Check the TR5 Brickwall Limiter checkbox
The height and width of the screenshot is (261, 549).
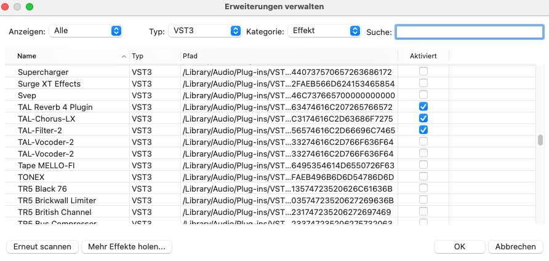tap(423, 200)
